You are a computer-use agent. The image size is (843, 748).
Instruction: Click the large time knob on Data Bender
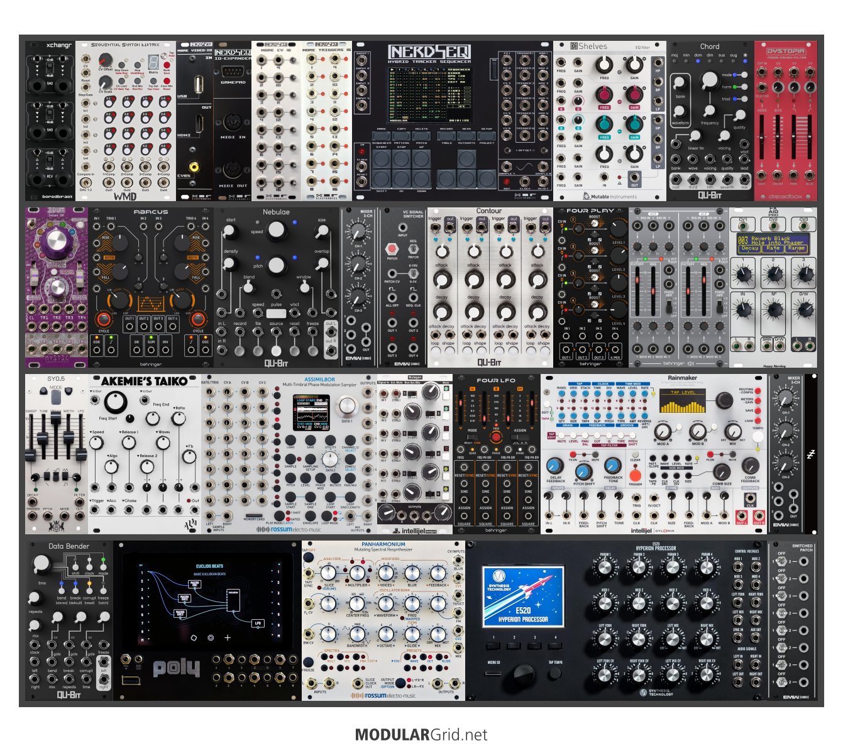coord(41,565)
